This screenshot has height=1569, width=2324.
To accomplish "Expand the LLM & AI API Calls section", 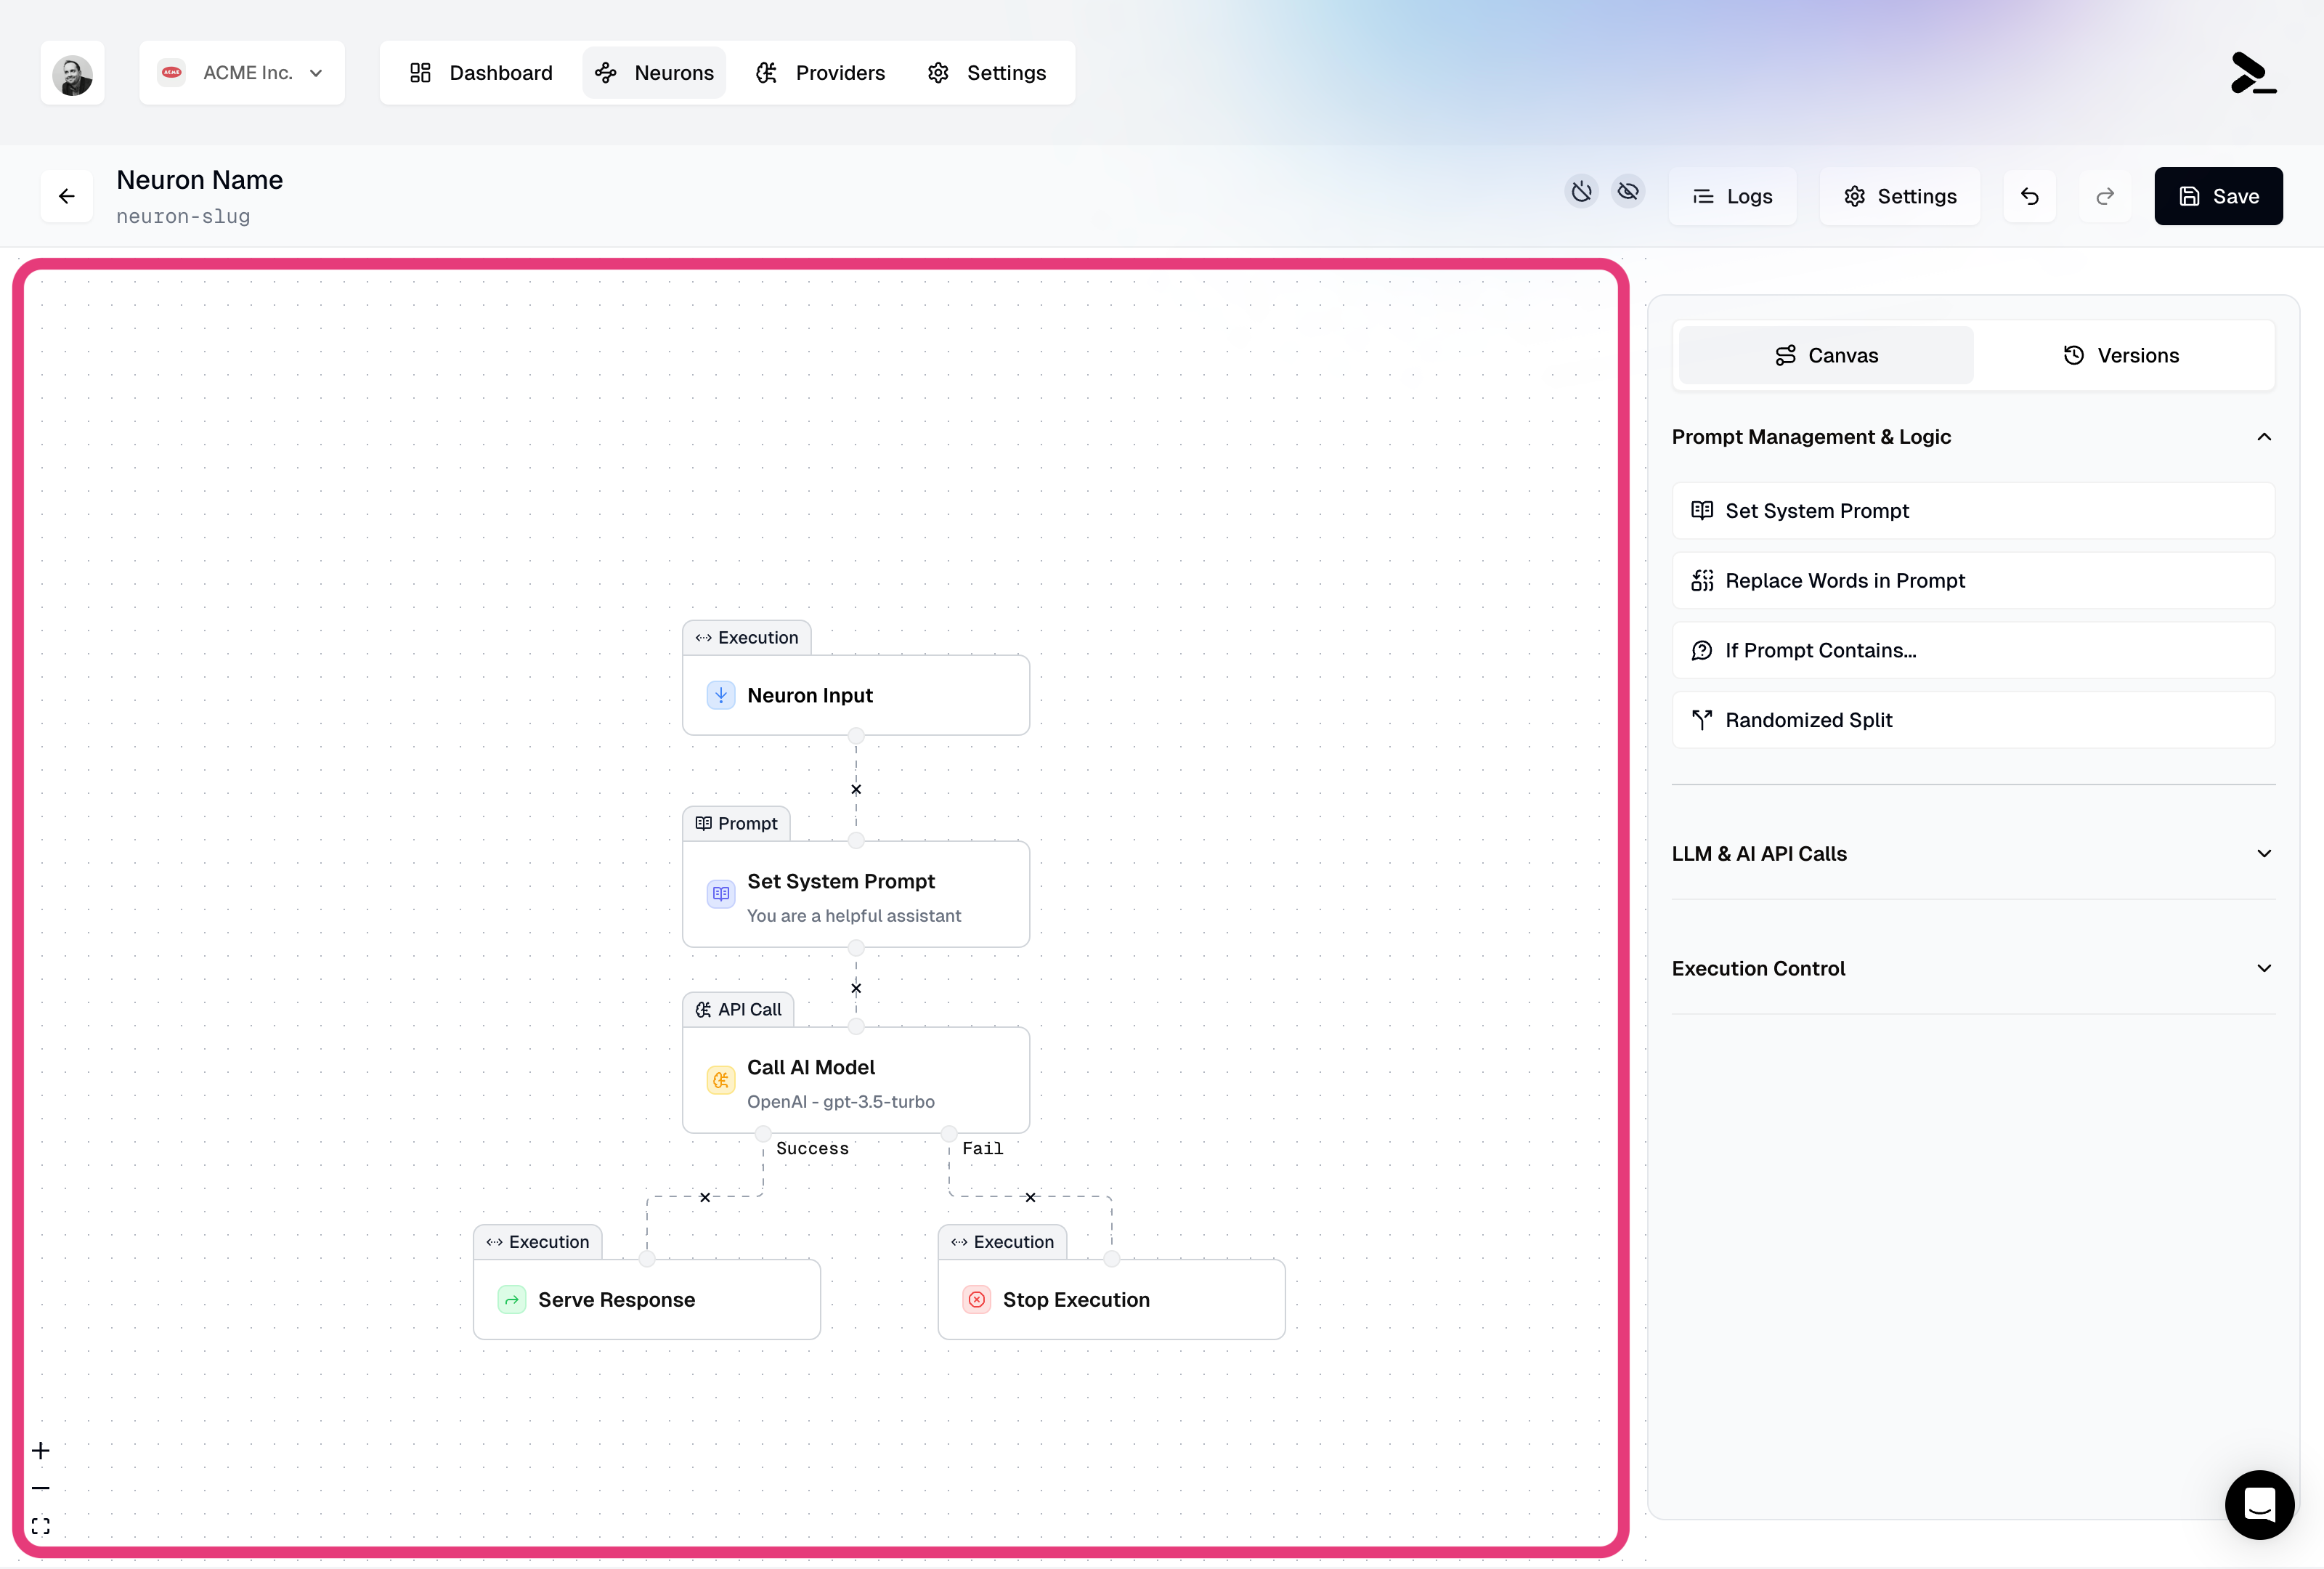I will point(1972,853).
